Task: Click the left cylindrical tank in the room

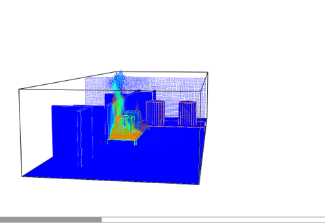Action: (x=155, y=113)
